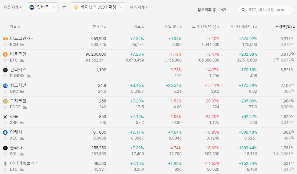Sort the table by 김프 column

point(139,27)
